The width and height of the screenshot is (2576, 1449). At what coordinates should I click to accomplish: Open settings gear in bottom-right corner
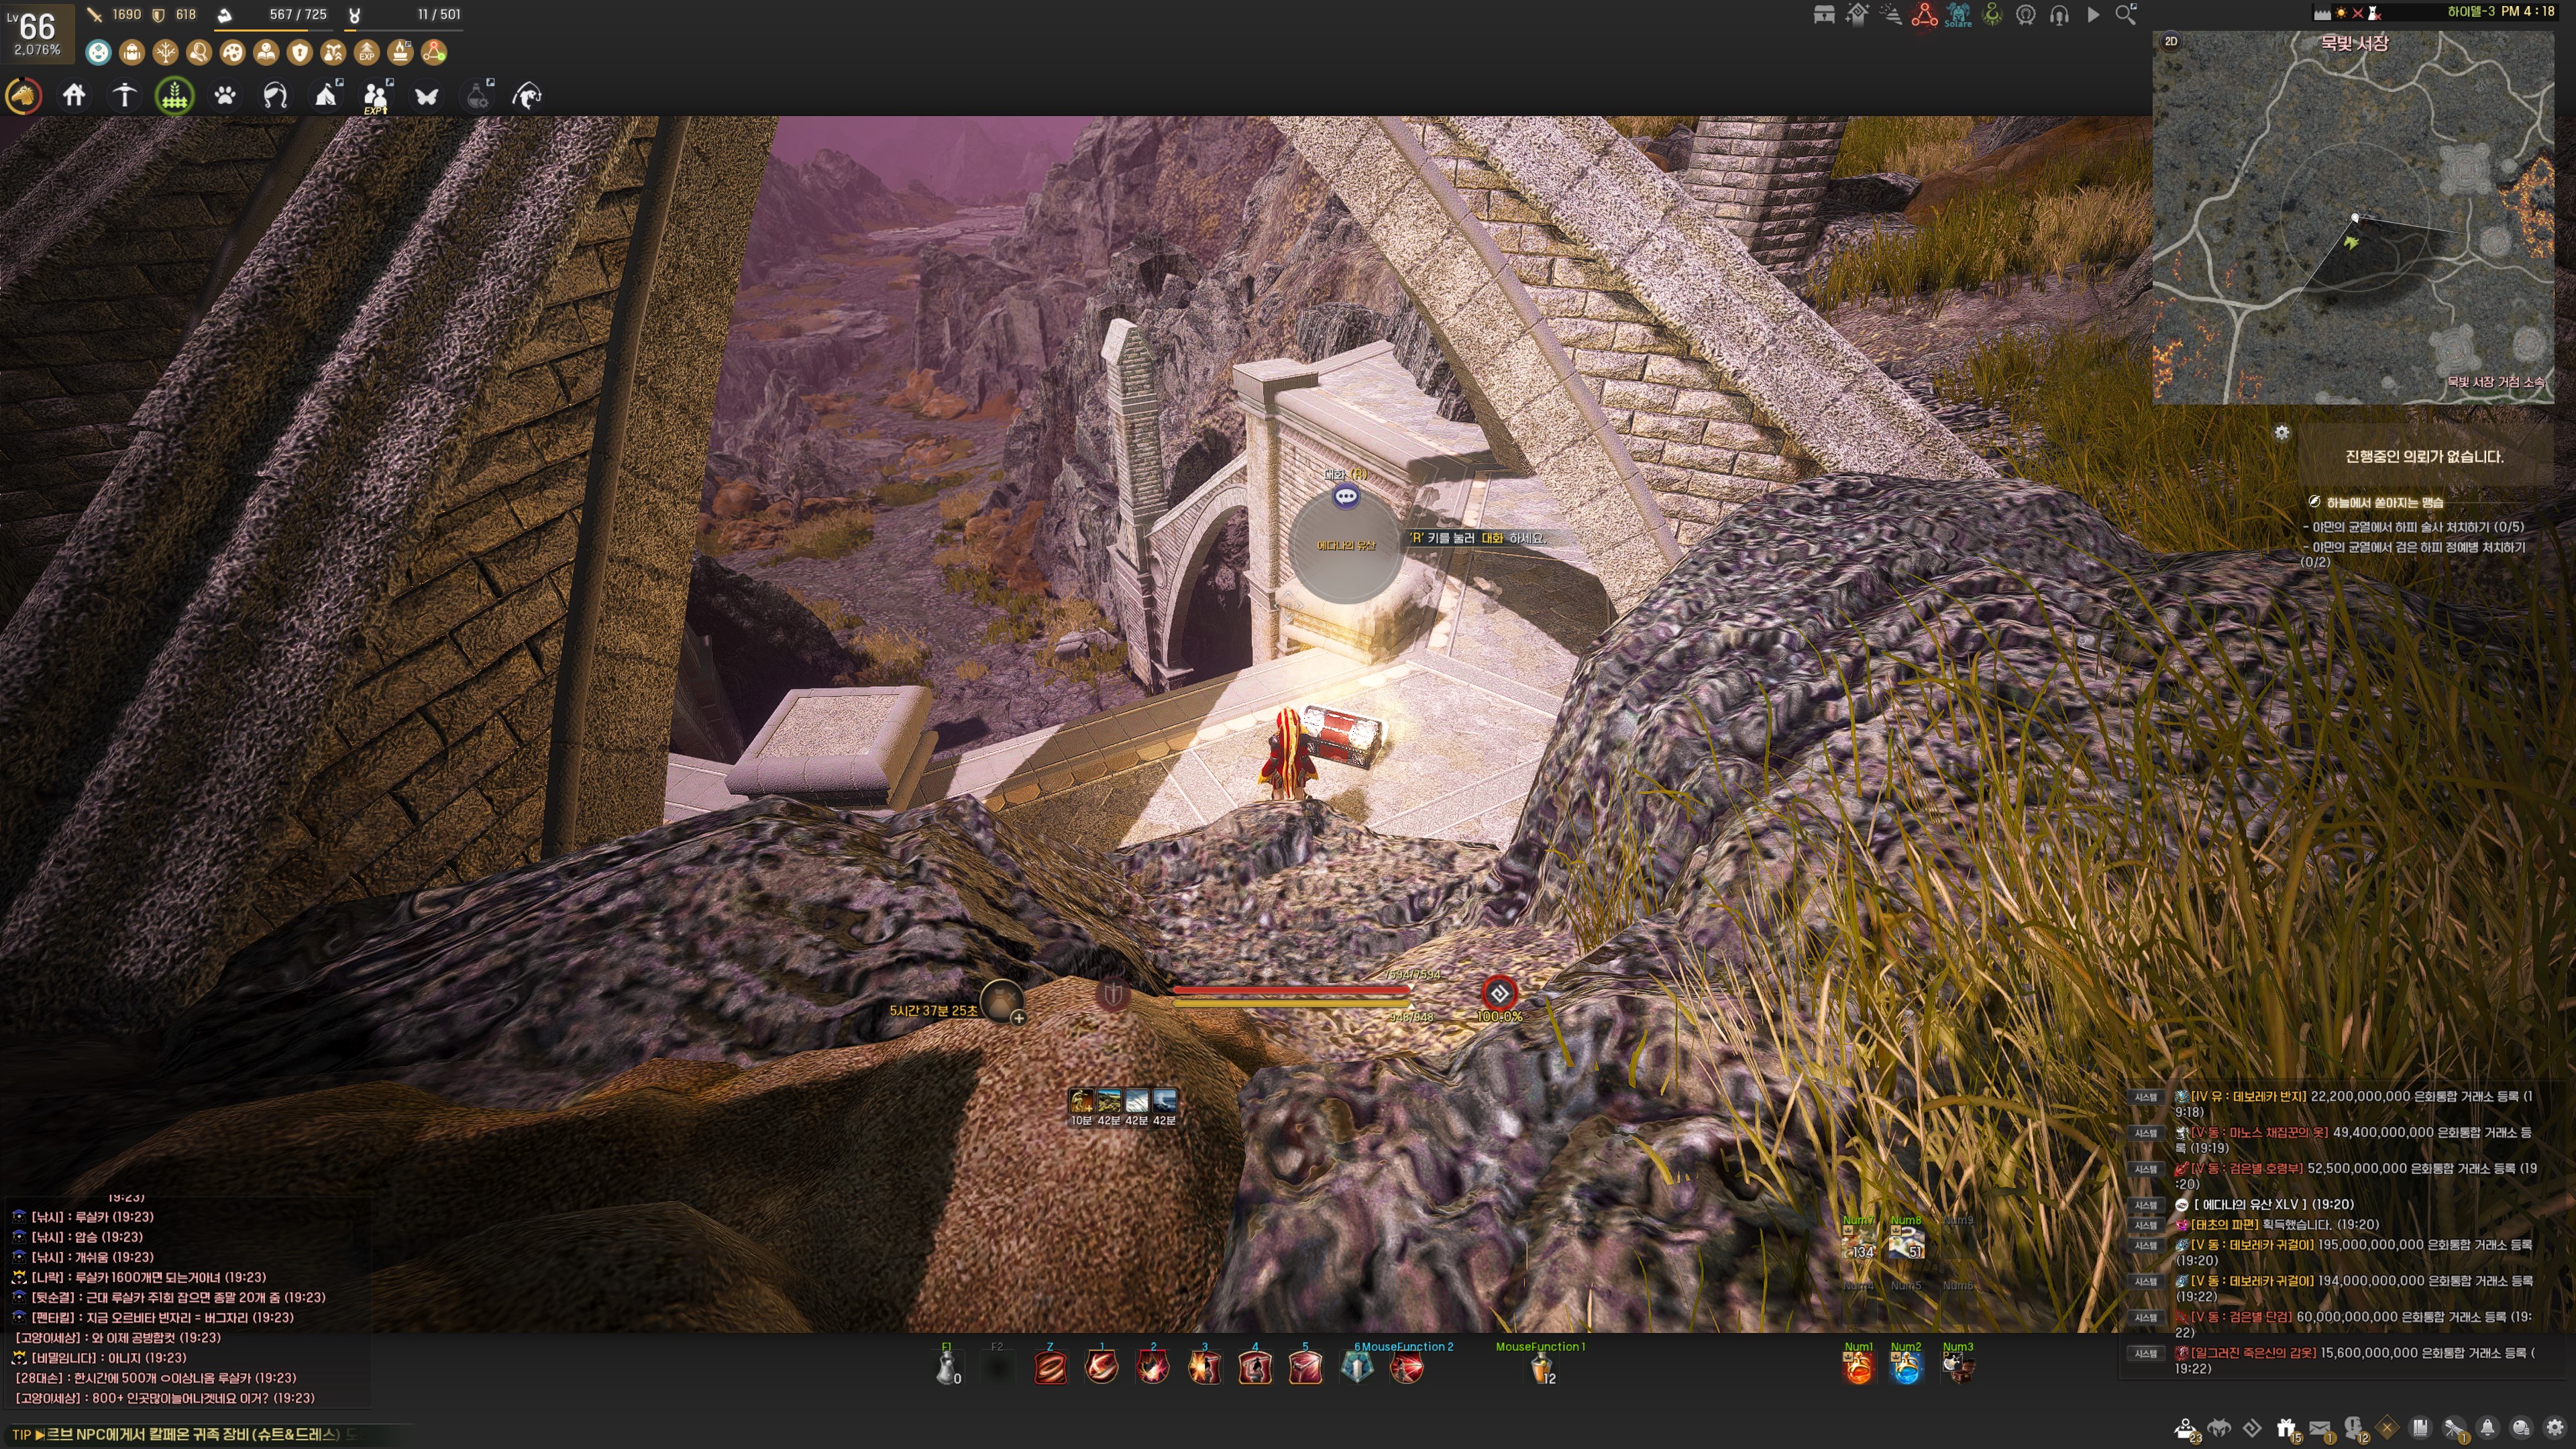2556,1427
